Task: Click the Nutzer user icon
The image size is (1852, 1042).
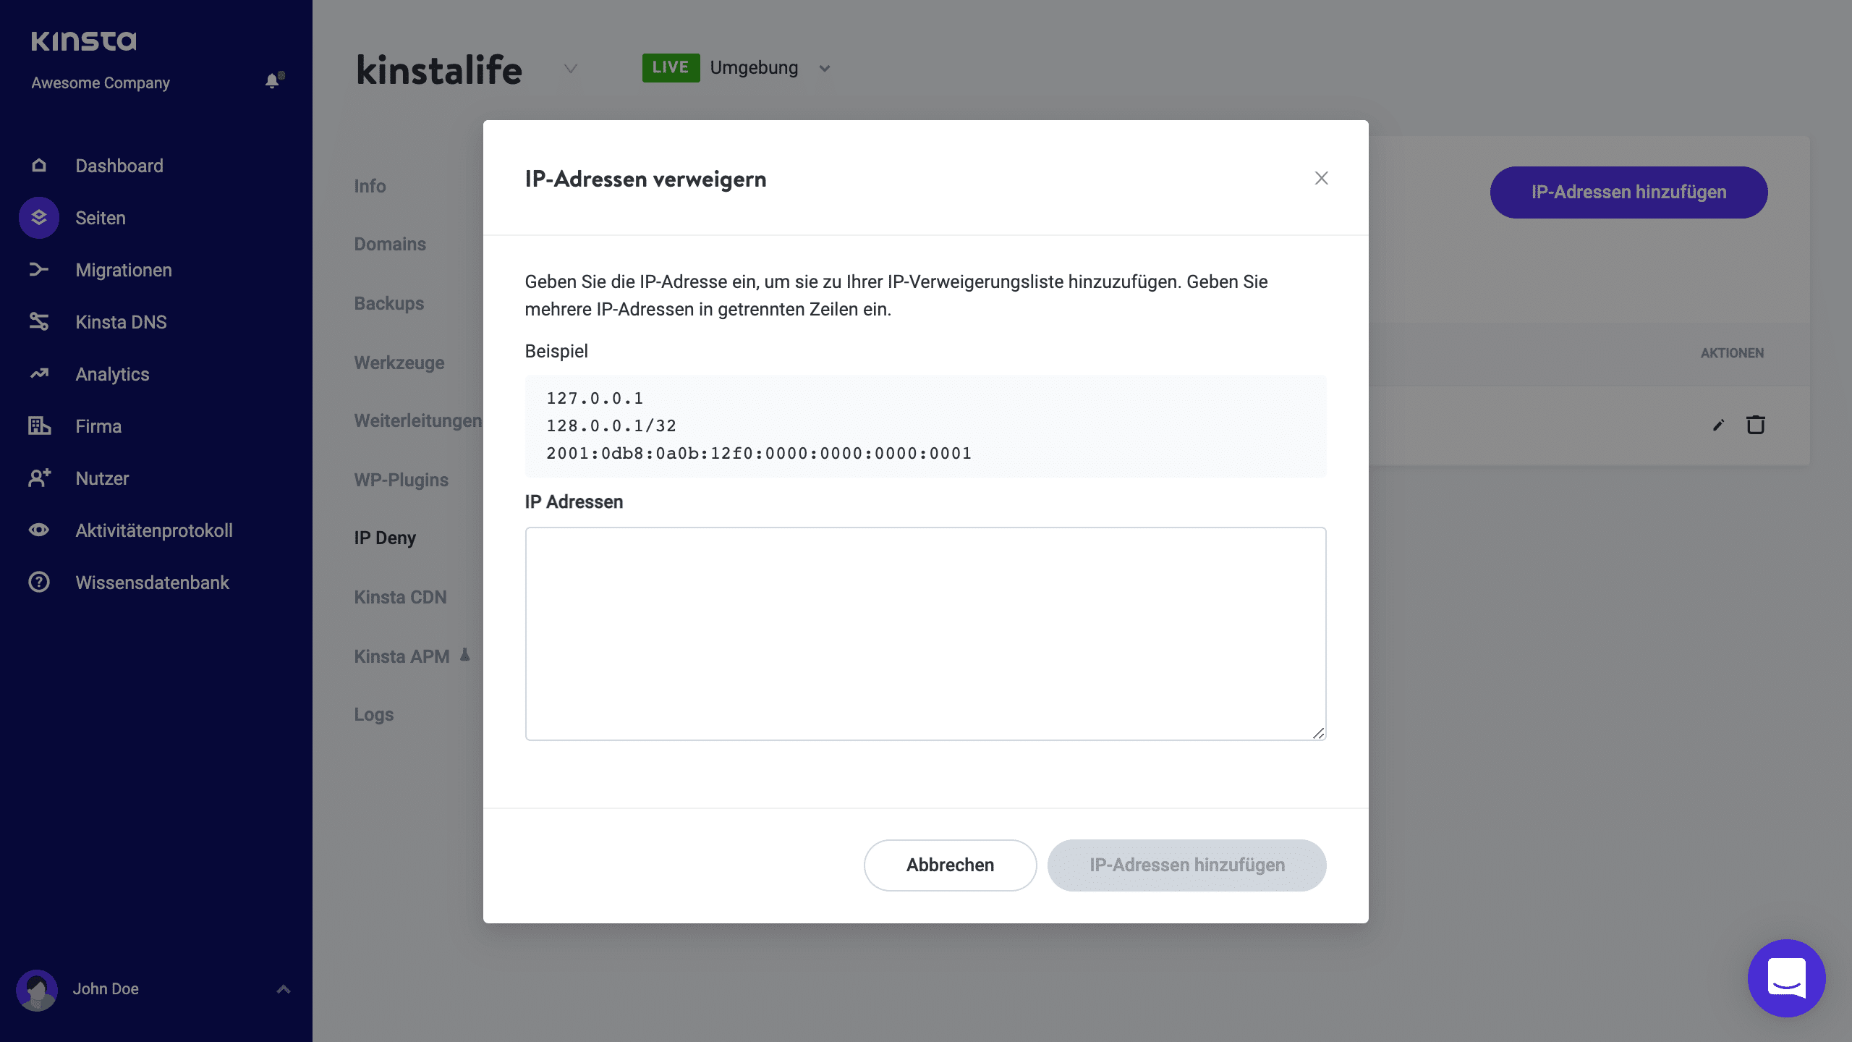Action: 38,478
